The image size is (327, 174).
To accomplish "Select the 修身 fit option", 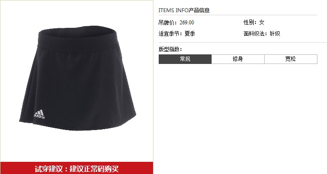I will pyautogui.click(x=238, y=59).
